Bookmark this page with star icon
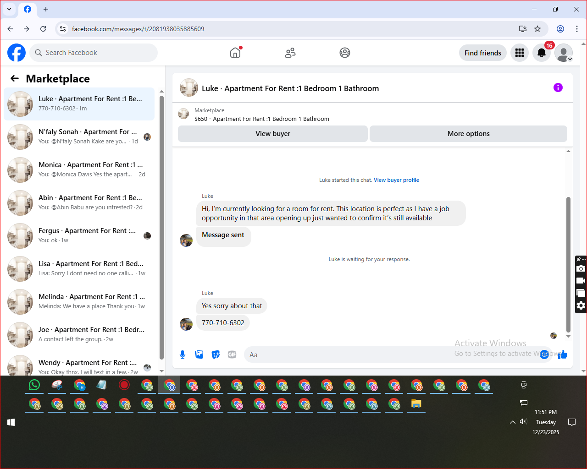The image size is (587, 469). pyautogui.click(x=537, y=29)
